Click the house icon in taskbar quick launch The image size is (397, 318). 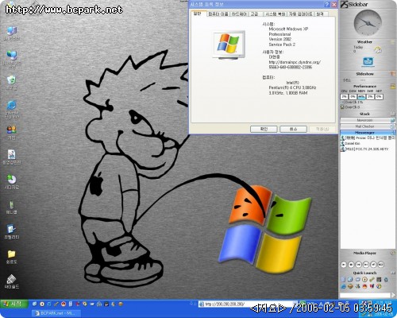[99, 304]
